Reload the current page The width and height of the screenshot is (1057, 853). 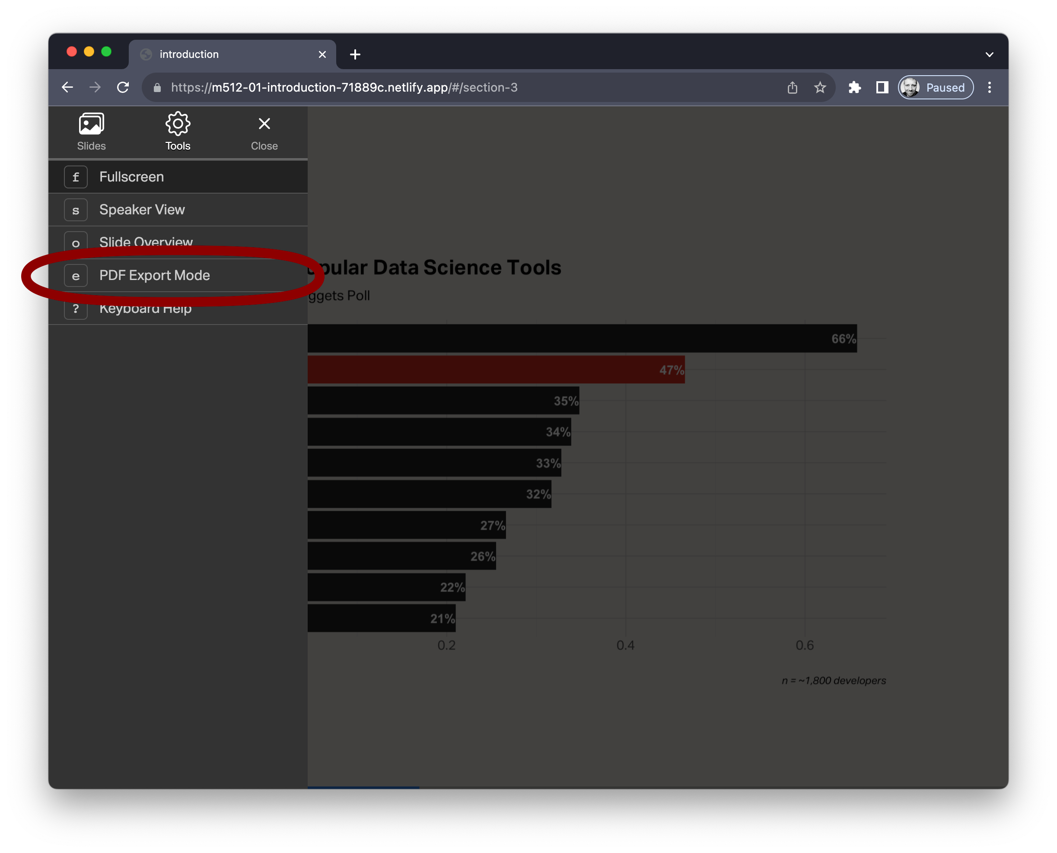point(123,87)
